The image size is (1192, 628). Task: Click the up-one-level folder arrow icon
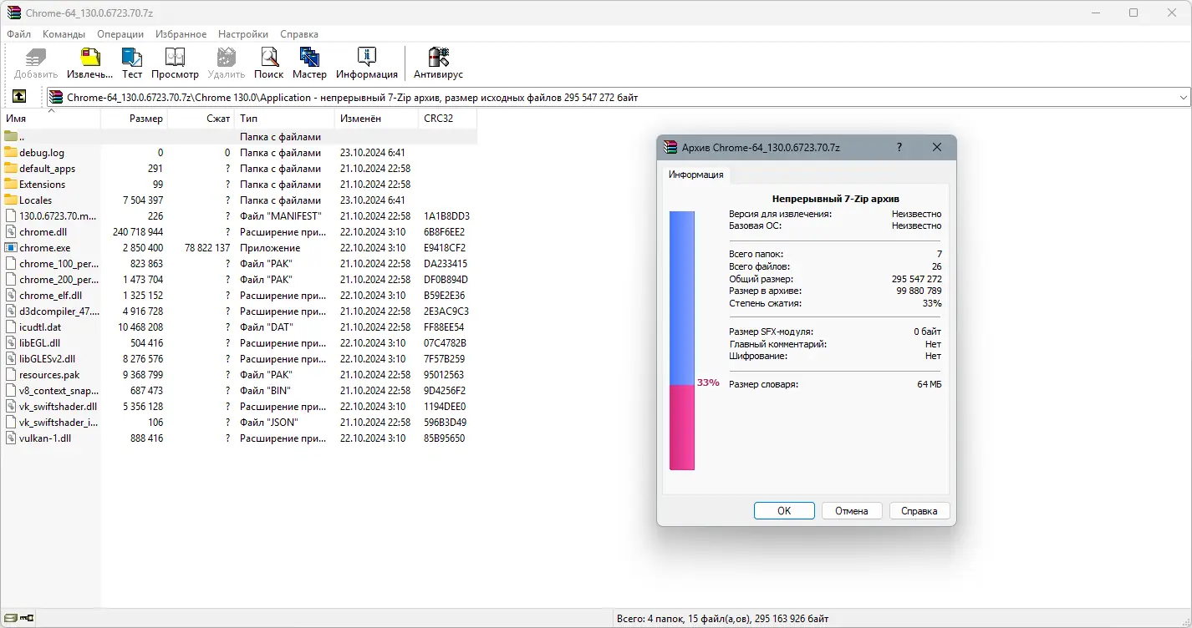tap(20, 96)
